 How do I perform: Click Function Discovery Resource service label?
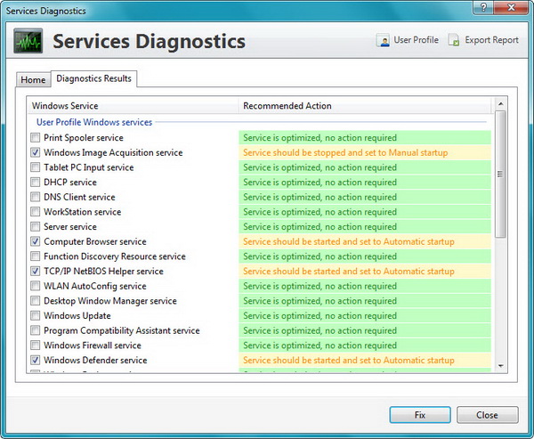click(x=115, y=256)
